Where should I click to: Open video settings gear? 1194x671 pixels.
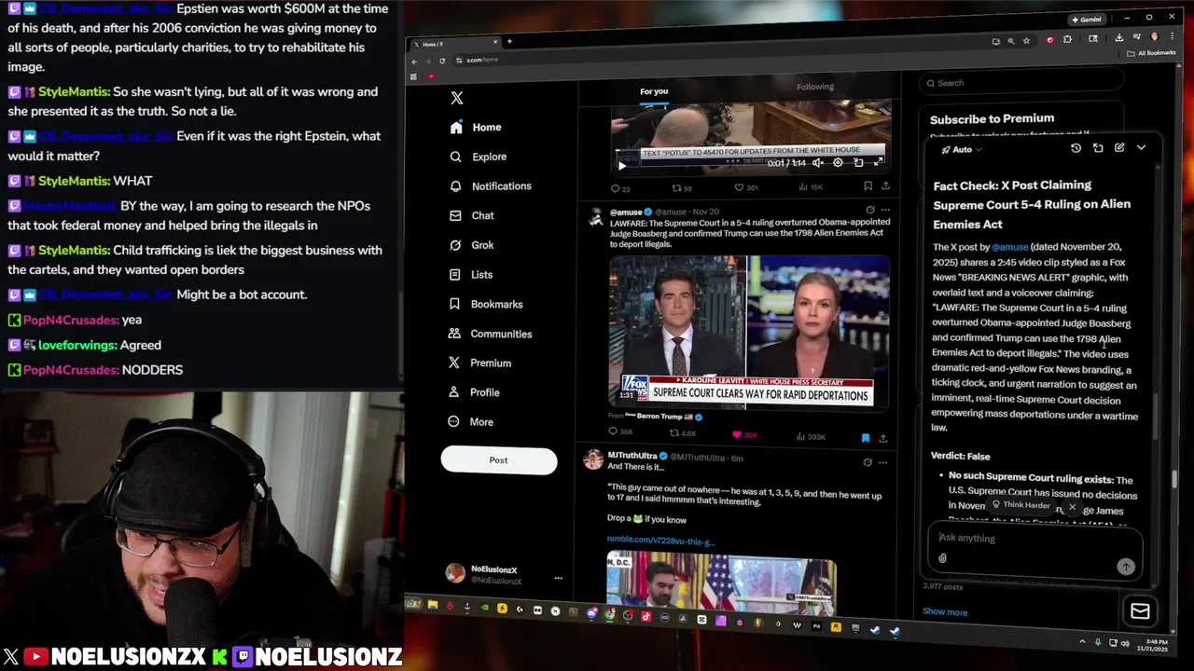pyautogui.click(x=838, y=163)
